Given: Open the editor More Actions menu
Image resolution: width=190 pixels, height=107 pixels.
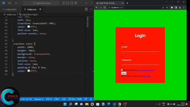Looking at the screenshot, I should [91, 9].
